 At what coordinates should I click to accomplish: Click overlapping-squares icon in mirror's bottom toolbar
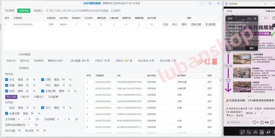tap(242, 132)
